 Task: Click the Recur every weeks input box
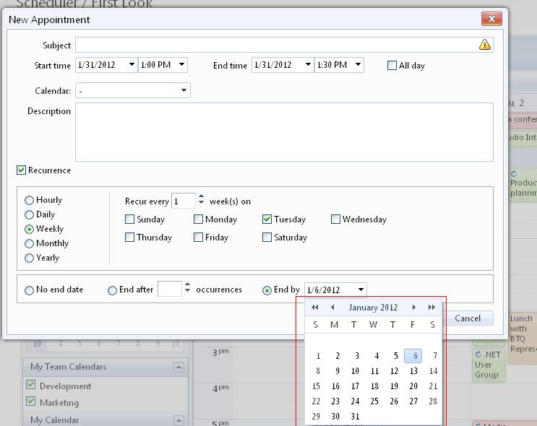[x=184, y=201]
